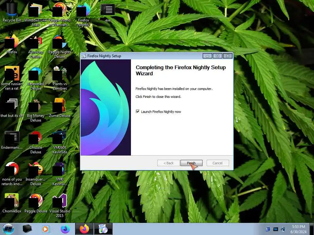Switch to Firefox taskbar button

point(84,229)
